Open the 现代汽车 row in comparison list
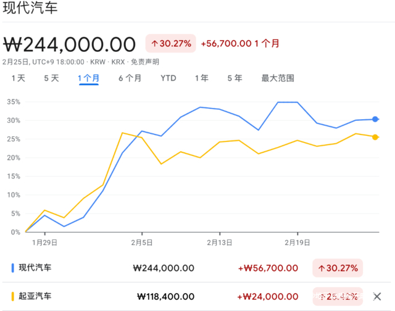The width and height of the screenshot is (395, 311). click(196, 268)
